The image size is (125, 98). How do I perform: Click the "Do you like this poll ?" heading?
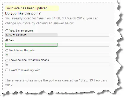(23, 13)
